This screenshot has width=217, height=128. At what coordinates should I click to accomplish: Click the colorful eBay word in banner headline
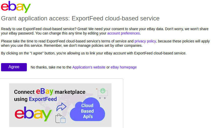click(44, 91)
